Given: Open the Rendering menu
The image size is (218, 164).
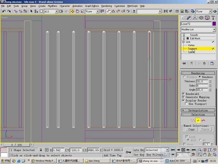Looking at the screenshot, I should click(107, 6).
